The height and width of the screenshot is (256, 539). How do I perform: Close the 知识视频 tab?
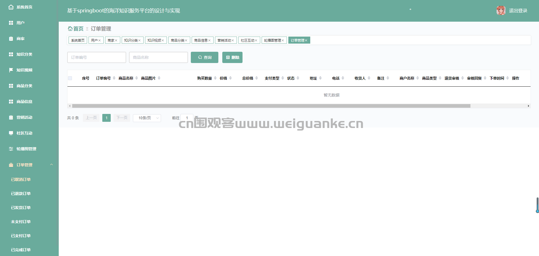pos(163,41)
